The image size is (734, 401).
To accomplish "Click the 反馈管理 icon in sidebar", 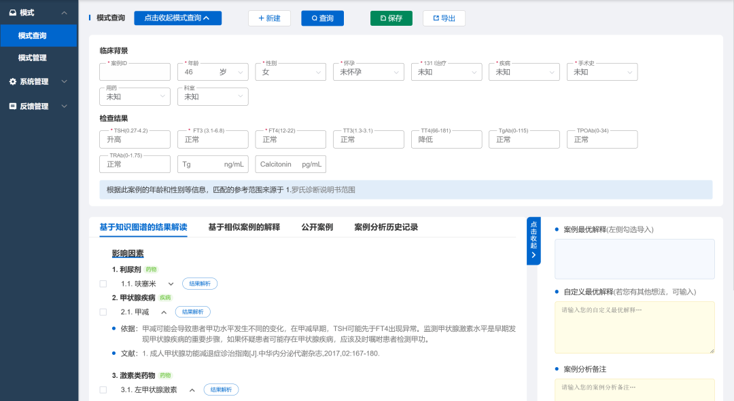I will coord(13,106).
